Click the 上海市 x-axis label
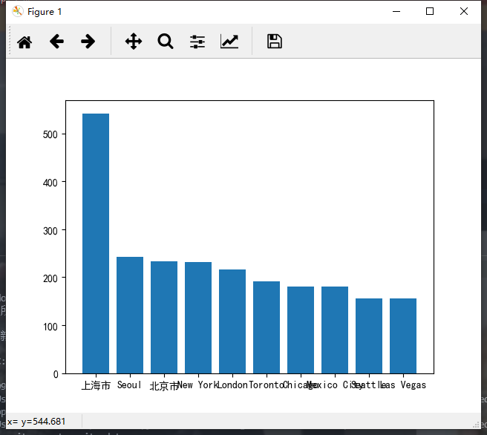This screenshot has width=487, height=435. [x=96, y=385]
